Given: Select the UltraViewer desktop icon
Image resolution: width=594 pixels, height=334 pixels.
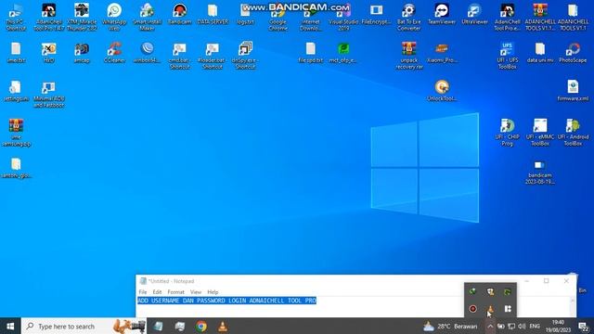Looking at the screenshot, I should coord(474,15).
